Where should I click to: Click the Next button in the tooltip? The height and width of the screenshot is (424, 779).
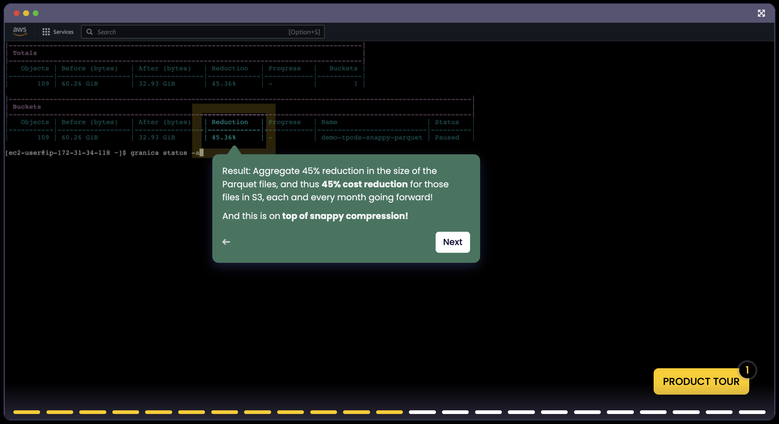[x=453, y=242]
